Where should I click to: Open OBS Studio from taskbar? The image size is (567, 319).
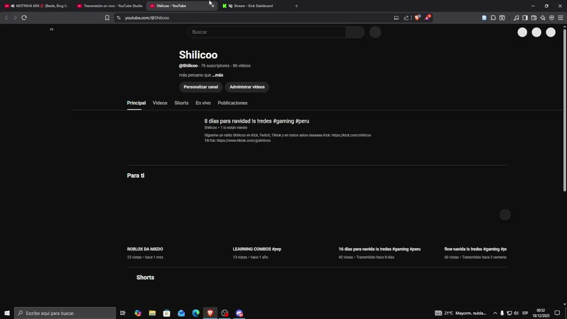pos(225,313)
